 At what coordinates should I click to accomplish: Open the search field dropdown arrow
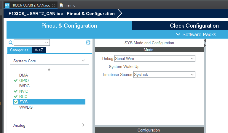click(47, 42)
